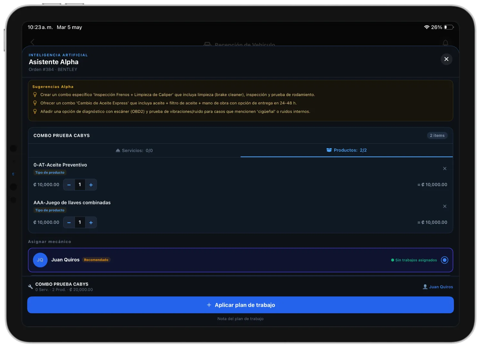Tap the Orden #384 · BENTLEY subtitle
This screenshot has width=483, height=348.
(53, 70)
